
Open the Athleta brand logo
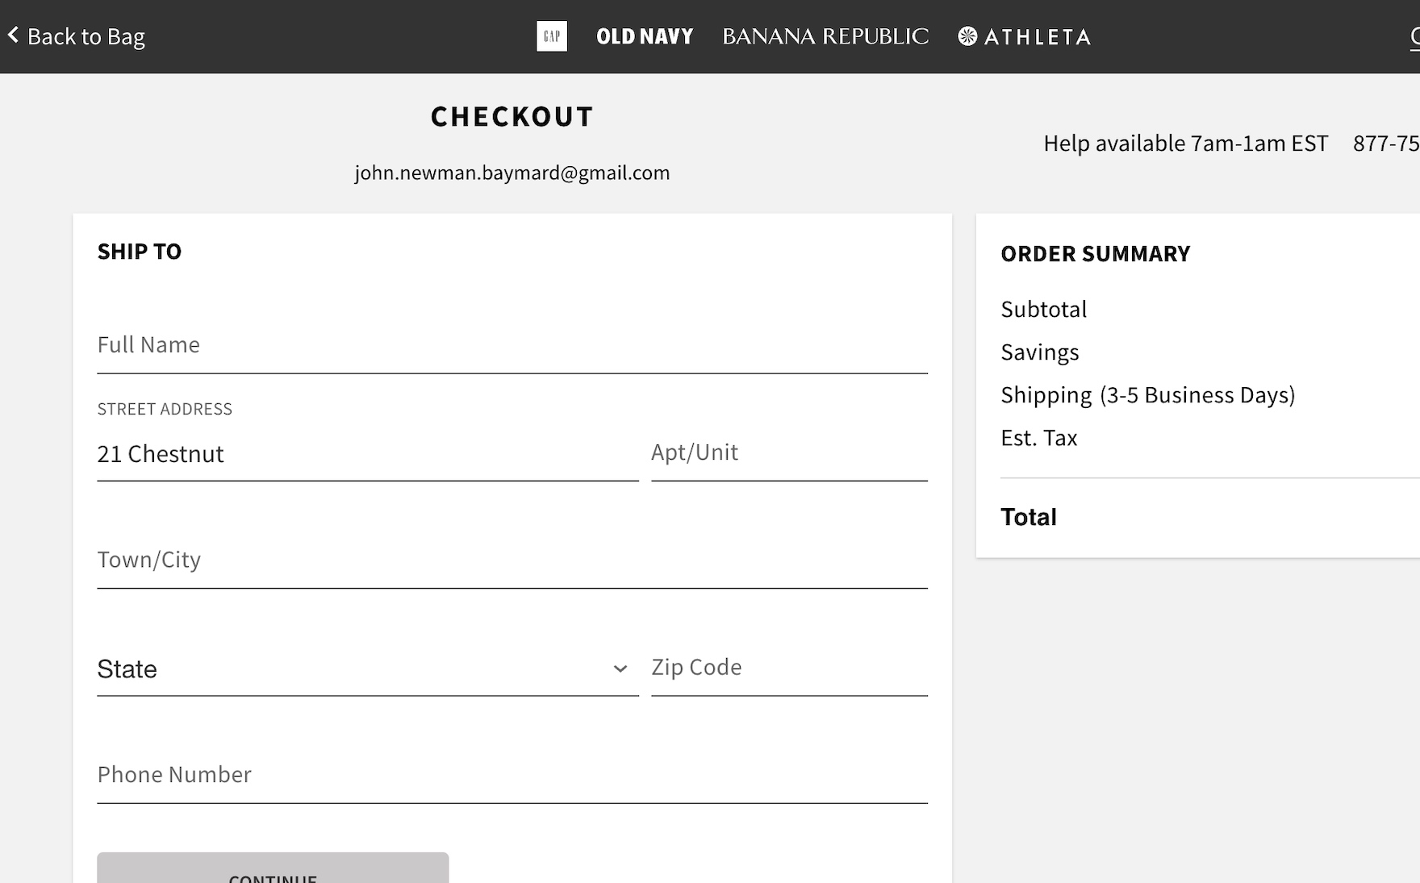coord(1024,36)
